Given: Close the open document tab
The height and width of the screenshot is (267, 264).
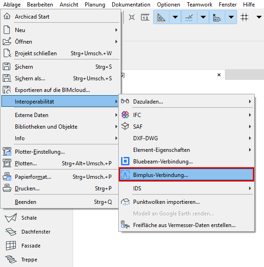Looking at the screenshot, I should coord(219,75).
